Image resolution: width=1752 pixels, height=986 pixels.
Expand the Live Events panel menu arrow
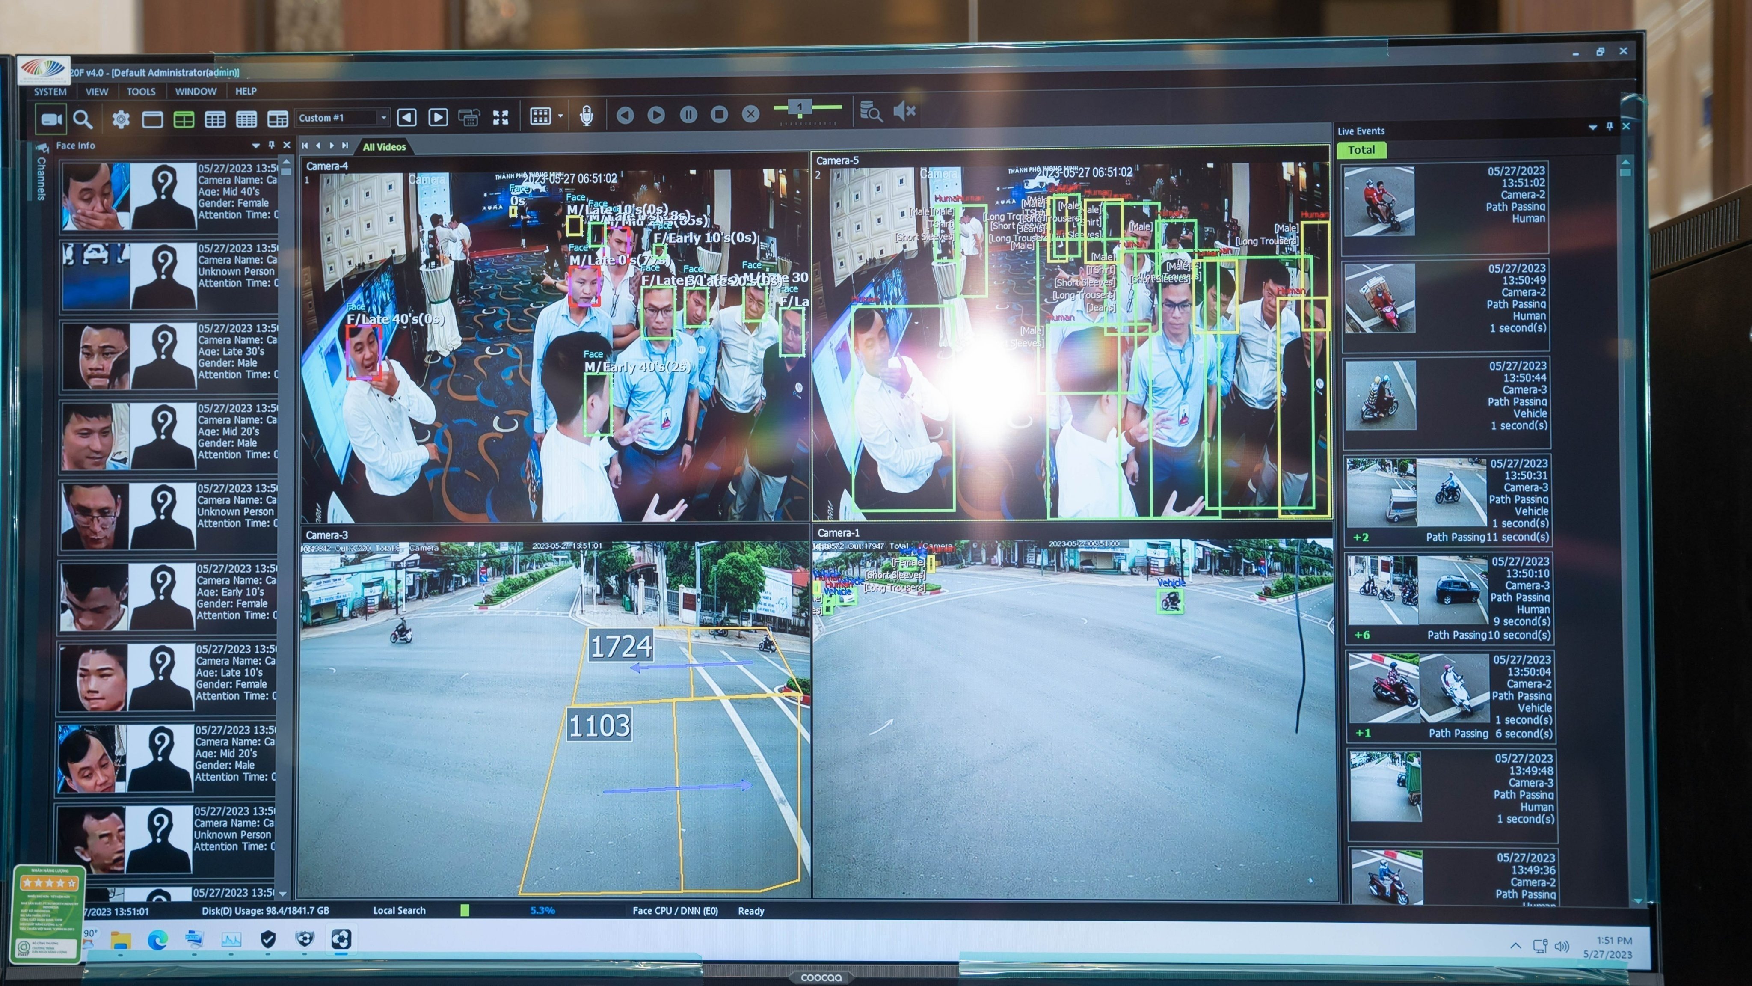[x=1592, y=128]
